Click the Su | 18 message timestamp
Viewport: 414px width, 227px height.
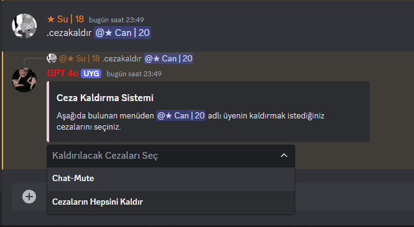[116, 20]
